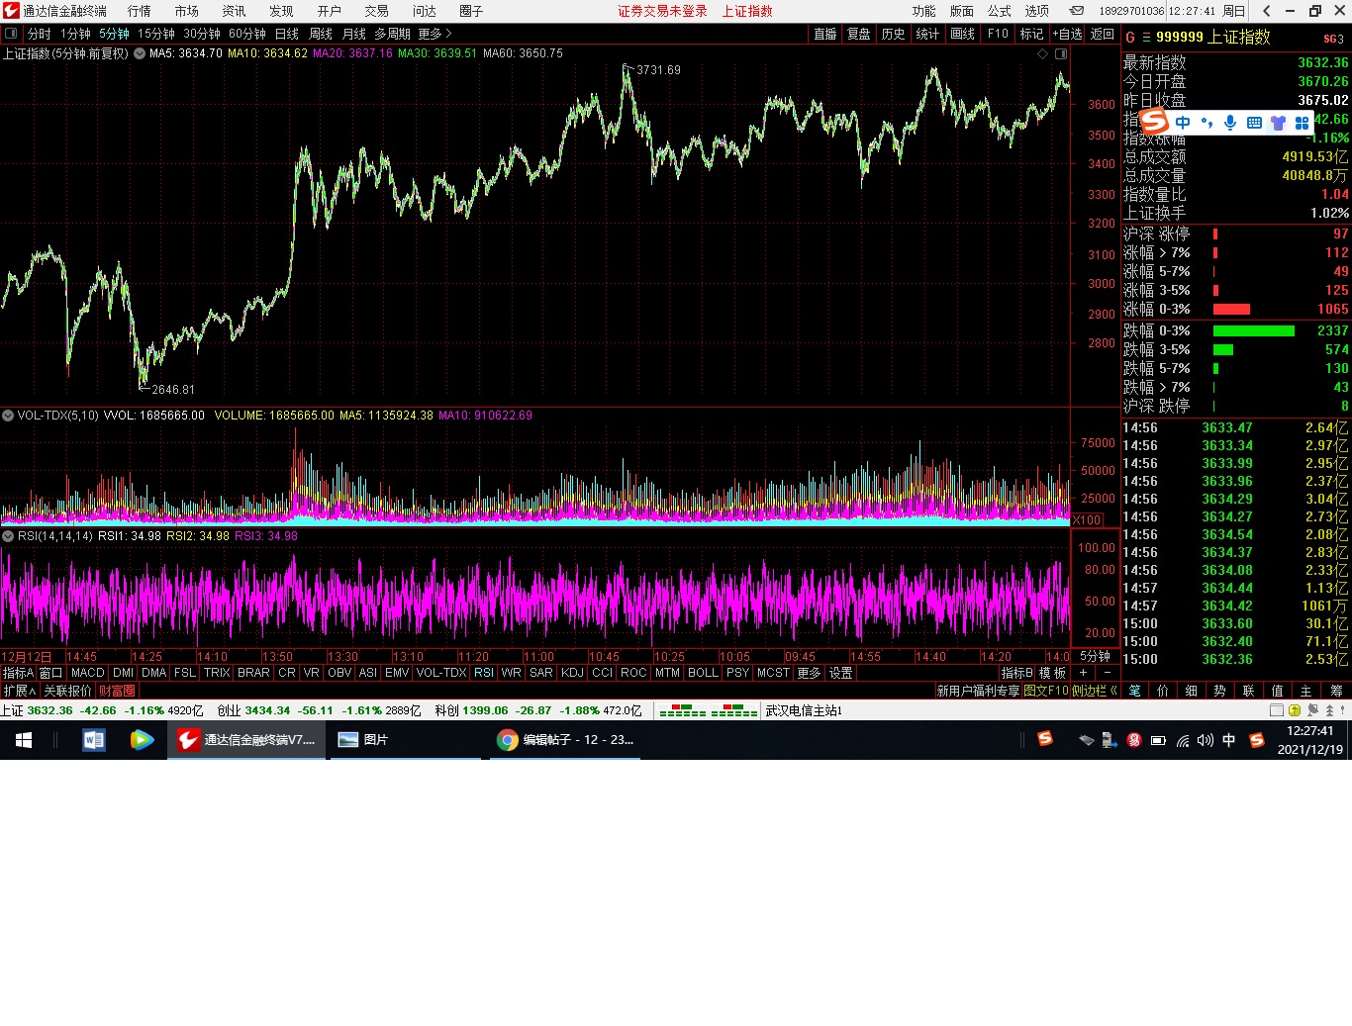Screen dimensions: 1352x1026
Task: Click the red G icon beside 999999
Action: coord(1130,38)
